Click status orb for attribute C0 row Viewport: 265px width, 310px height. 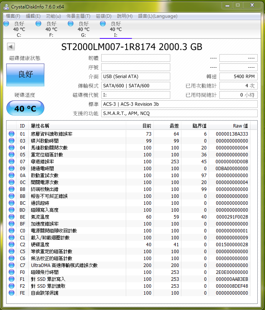(12, 231)
